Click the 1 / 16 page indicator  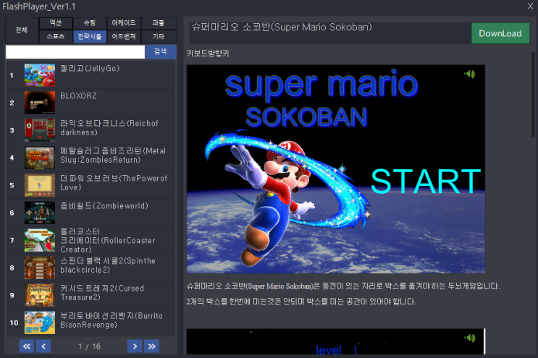pyautogui.click(x=89, y=346)
